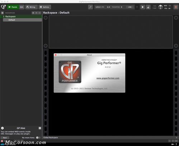
Task: Toggle the Ableton LINK button
Action: (x=130, y=7)
